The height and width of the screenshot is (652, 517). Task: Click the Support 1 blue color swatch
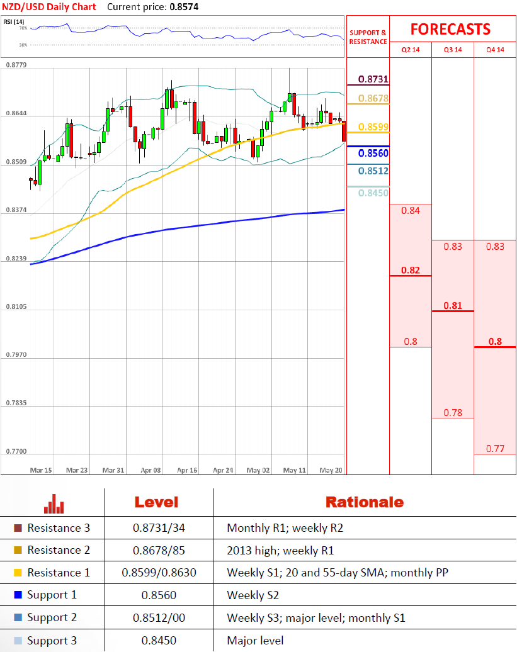18,595
